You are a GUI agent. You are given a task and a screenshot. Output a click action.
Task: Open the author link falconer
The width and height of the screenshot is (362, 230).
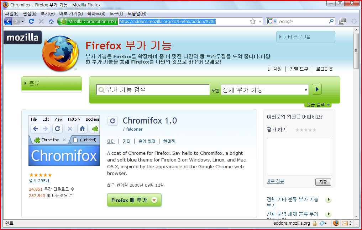134,129
